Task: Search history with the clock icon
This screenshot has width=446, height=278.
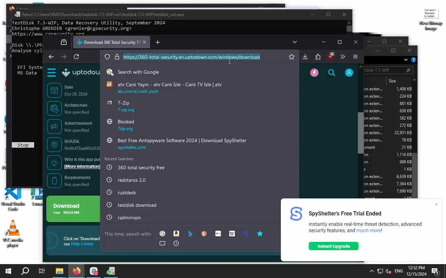Action: pos(176,243)
